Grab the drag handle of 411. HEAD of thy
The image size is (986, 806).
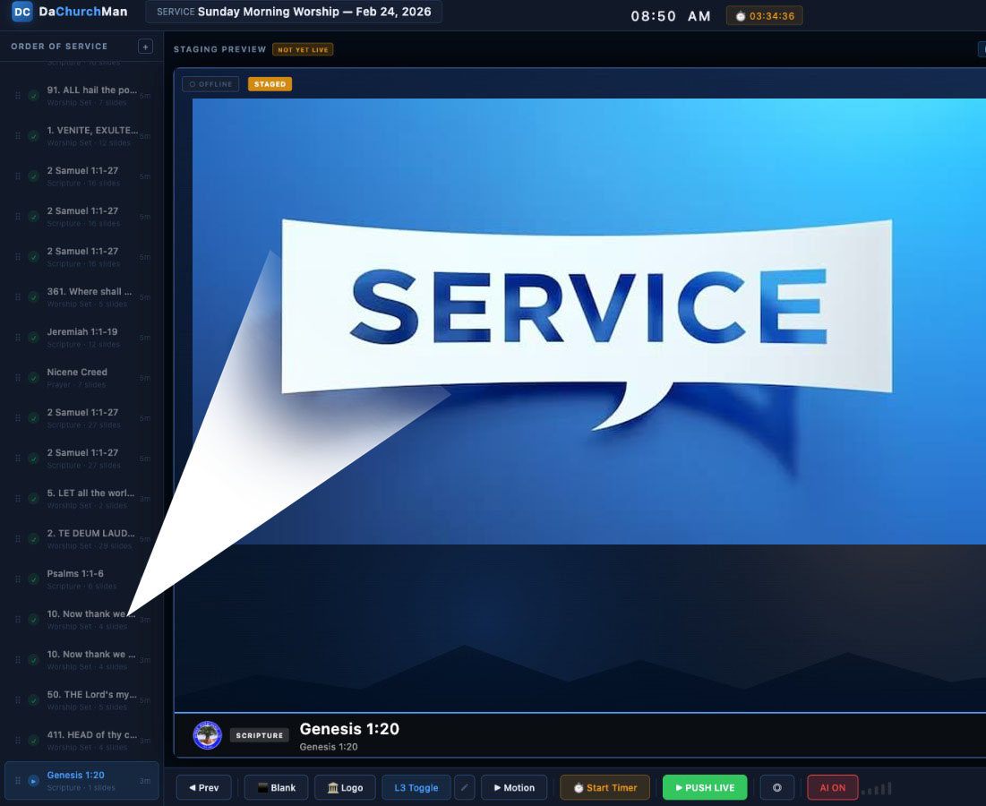point(18,740)
